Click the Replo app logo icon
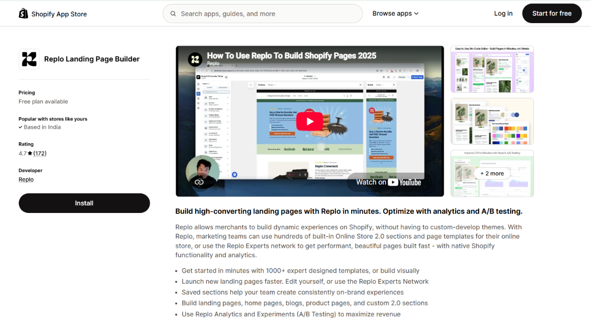Viewport: 591px width, 332px height. [x=29, y=59]
